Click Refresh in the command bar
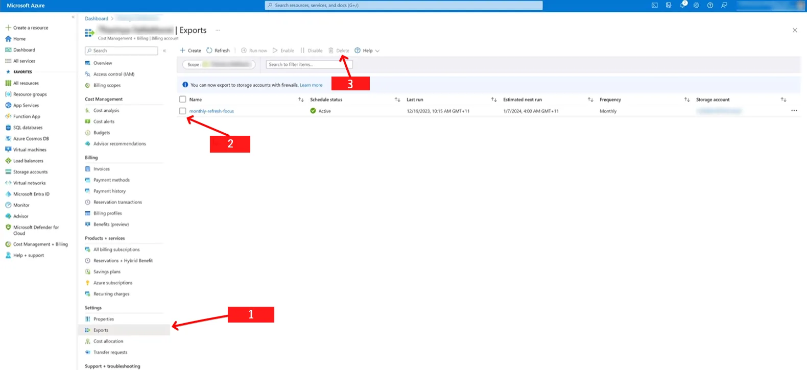 pos(218,51)
